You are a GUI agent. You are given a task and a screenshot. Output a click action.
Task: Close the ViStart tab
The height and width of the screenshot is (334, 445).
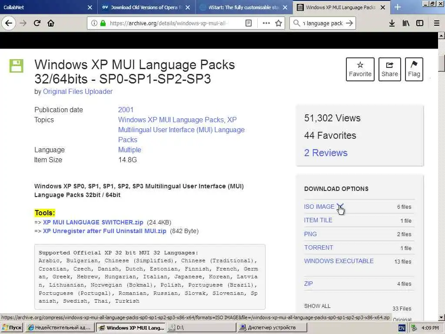click(x=285, y=7)
